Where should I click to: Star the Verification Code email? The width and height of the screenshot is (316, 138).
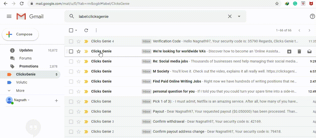coord(79,41)
